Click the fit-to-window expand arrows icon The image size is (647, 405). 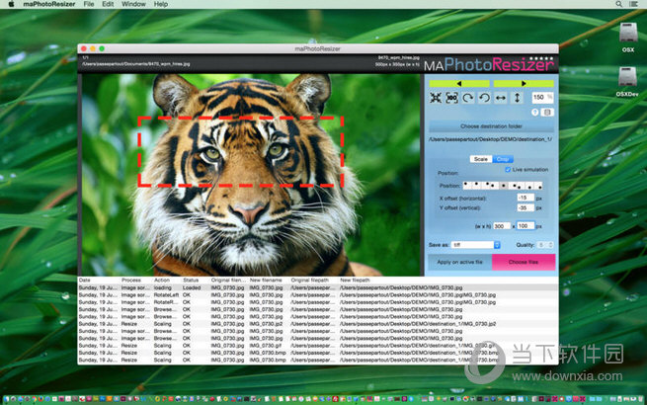[436, 99]
